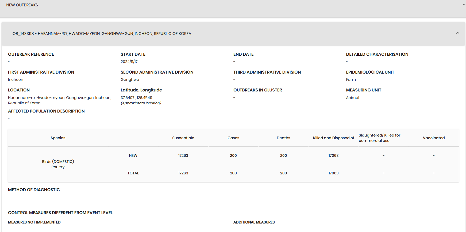
Task: Click the MEASURING UNIT label
Action: (x=364, y=90)
